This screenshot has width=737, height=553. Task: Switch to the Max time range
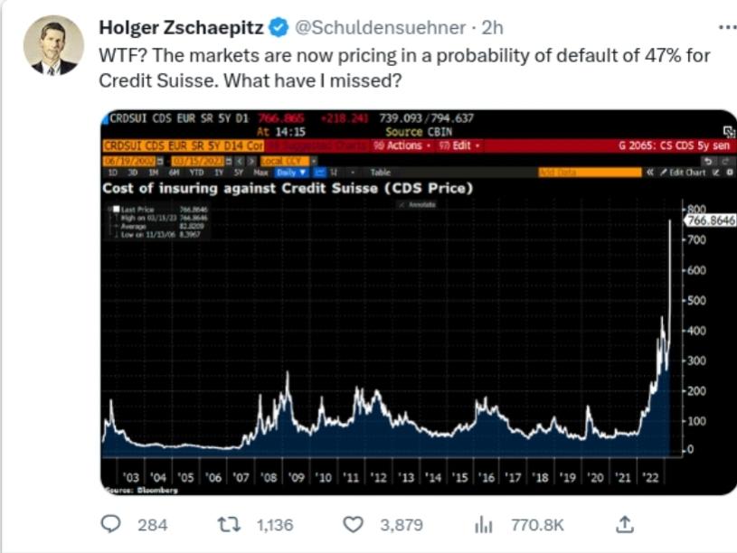point(261,172)
